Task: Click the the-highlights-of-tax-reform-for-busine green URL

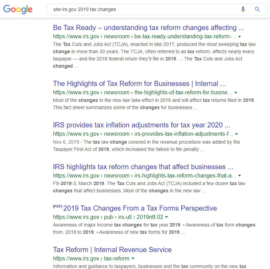Action: pyautogui.click(x=142, y=93)
